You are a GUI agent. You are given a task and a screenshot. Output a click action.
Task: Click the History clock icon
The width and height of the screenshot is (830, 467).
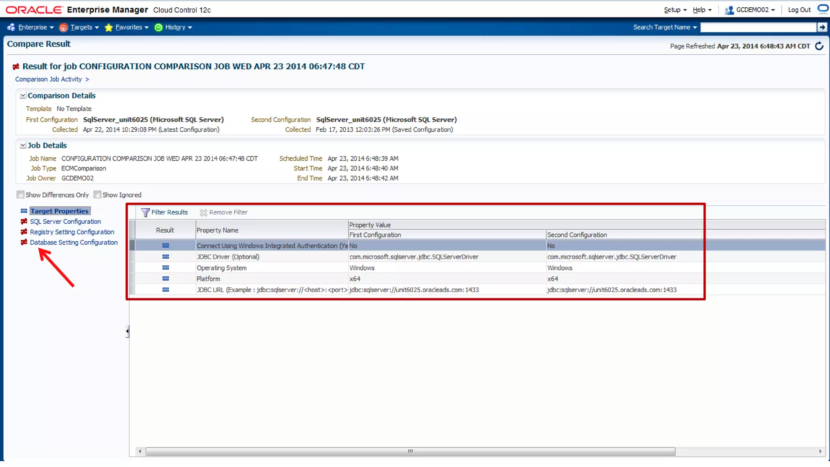[x=158, y=27]
